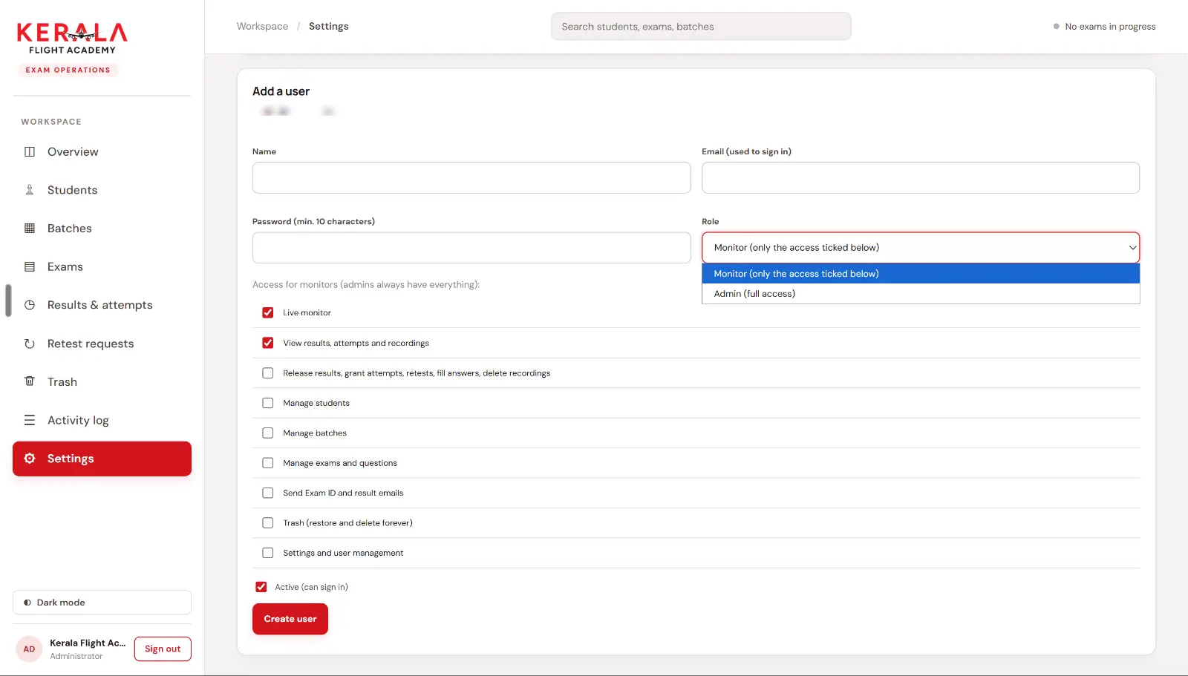This screenshot has width=1188, height=676.
Task: Click the Workspace breadcrumb link
Action: point(262,26)
